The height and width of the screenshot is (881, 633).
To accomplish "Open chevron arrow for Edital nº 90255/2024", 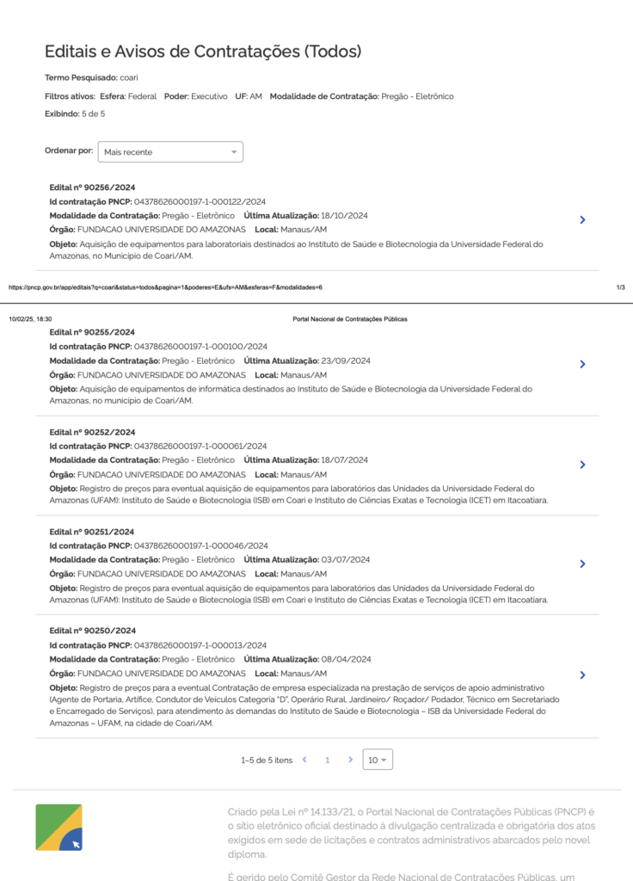I will coord(582,364).
